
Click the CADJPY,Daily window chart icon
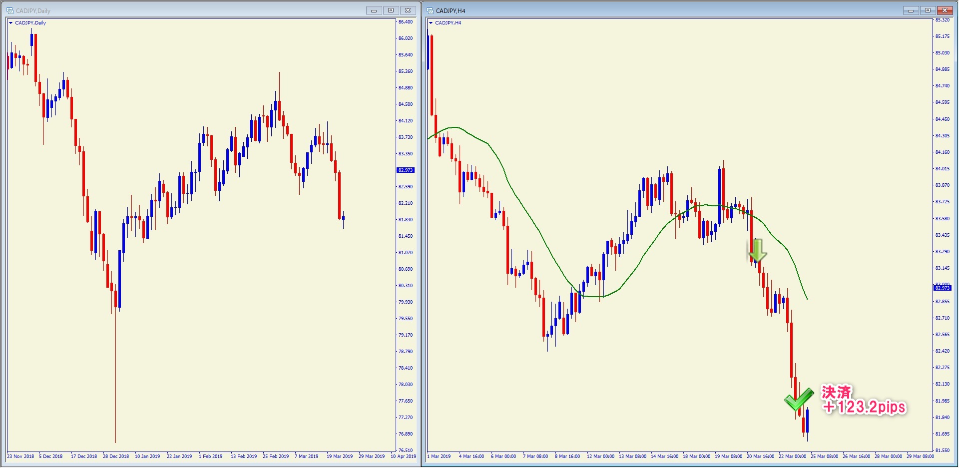point(10,10)
